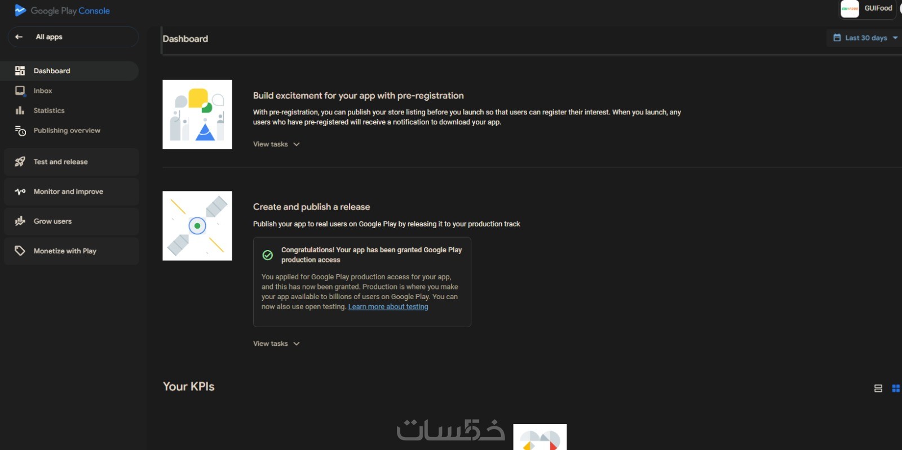
Task: Click green checkmark icon in production access card
Action: [x=268, y=255]
